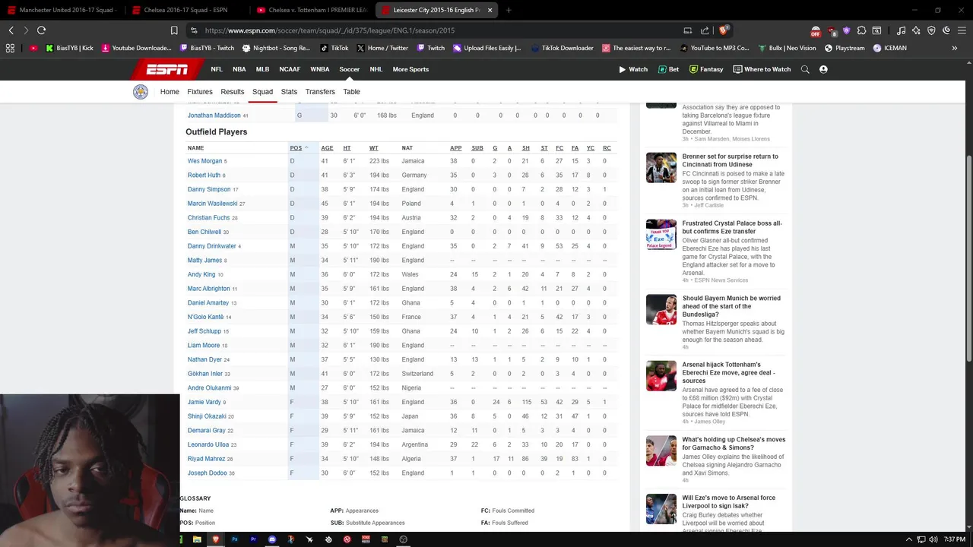
Task: Open the apps grid icon in bookmarks bar
Action: click(x=10, y=48)
